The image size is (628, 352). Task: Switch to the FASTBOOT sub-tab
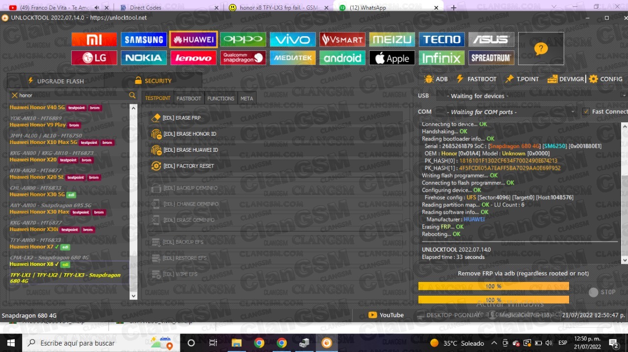189,98
